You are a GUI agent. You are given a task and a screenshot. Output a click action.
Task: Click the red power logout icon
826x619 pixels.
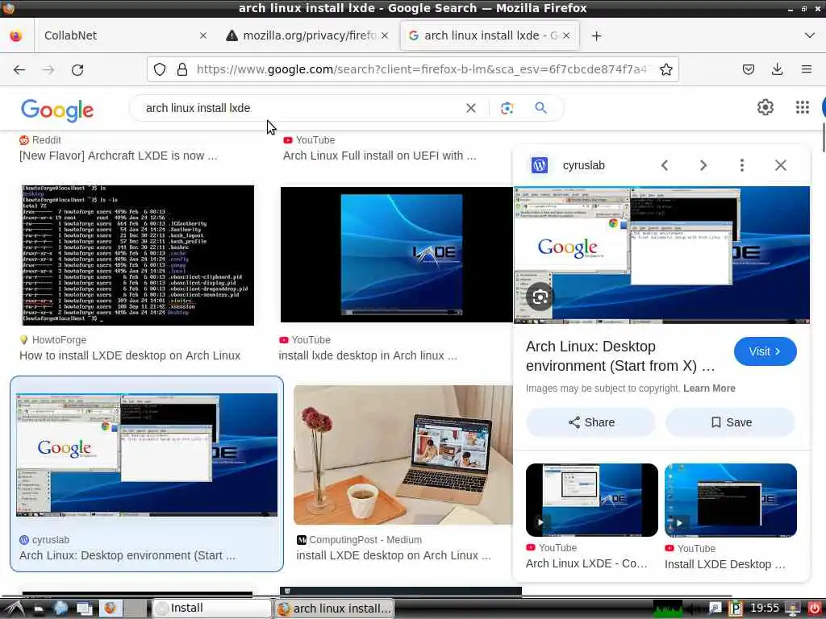pos(814,609)
